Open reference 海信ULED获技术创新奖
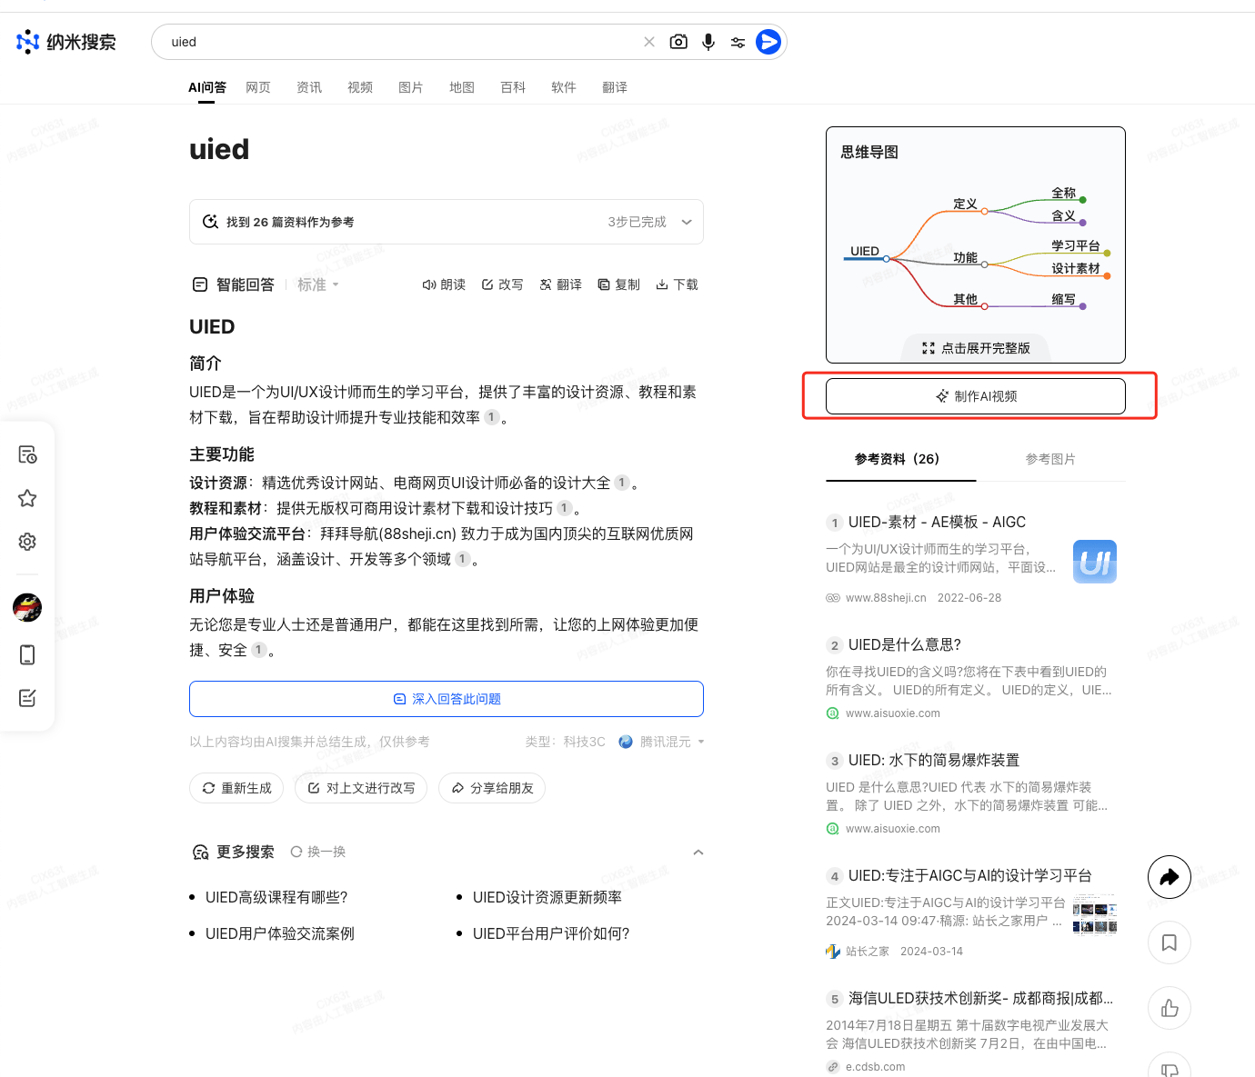 (980, 998)
